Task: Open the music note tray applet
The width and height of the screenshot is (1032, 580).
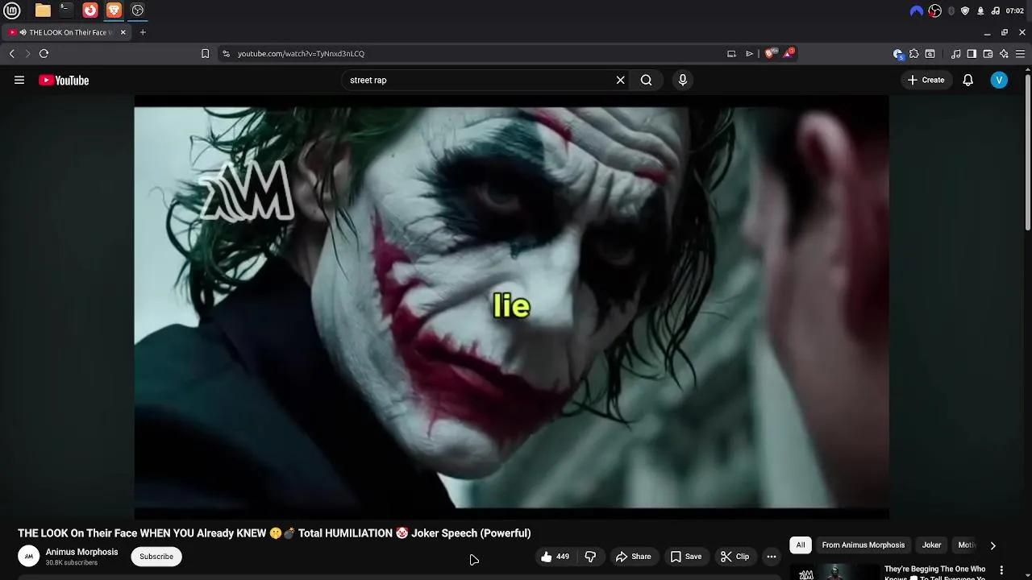Action: (x=996, y=10)
